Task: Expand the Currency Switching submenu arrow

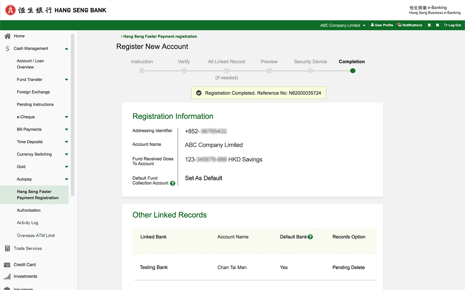Action: pos(67,154)
